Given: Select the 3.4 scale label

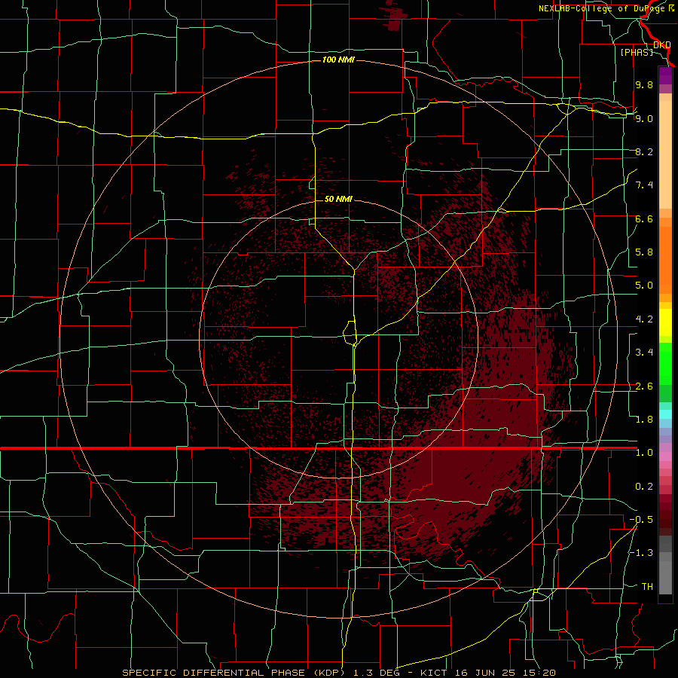Looking at the screenshot, I should 644,353.
